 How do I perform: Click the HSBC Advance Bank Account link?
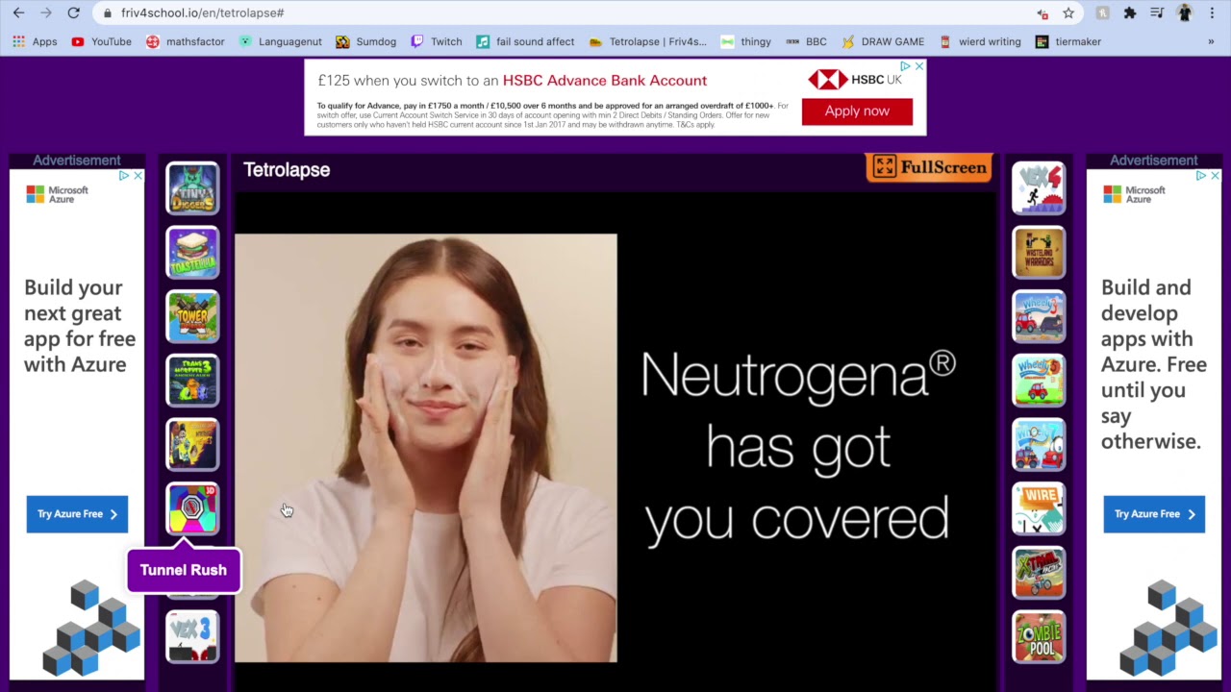pos(605,81)
